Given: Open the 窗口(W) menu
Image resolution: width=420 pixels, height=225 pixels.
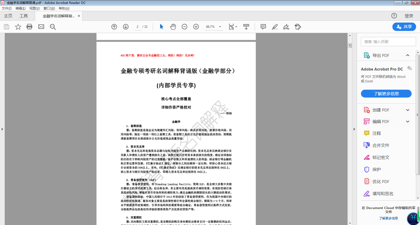Looking at the screenshot, I should click(49, 8).
